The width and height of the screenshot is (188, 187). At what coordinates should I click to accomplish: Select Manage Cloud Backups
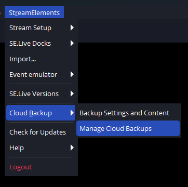coord(128,128)
